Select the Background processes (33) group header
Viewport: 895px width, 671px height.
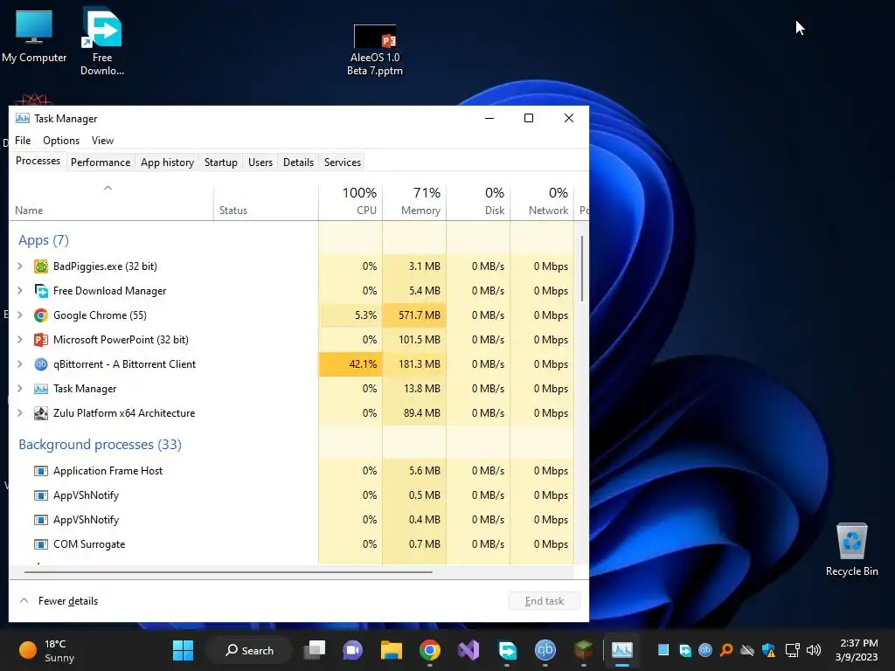click(x=100, y=445)
